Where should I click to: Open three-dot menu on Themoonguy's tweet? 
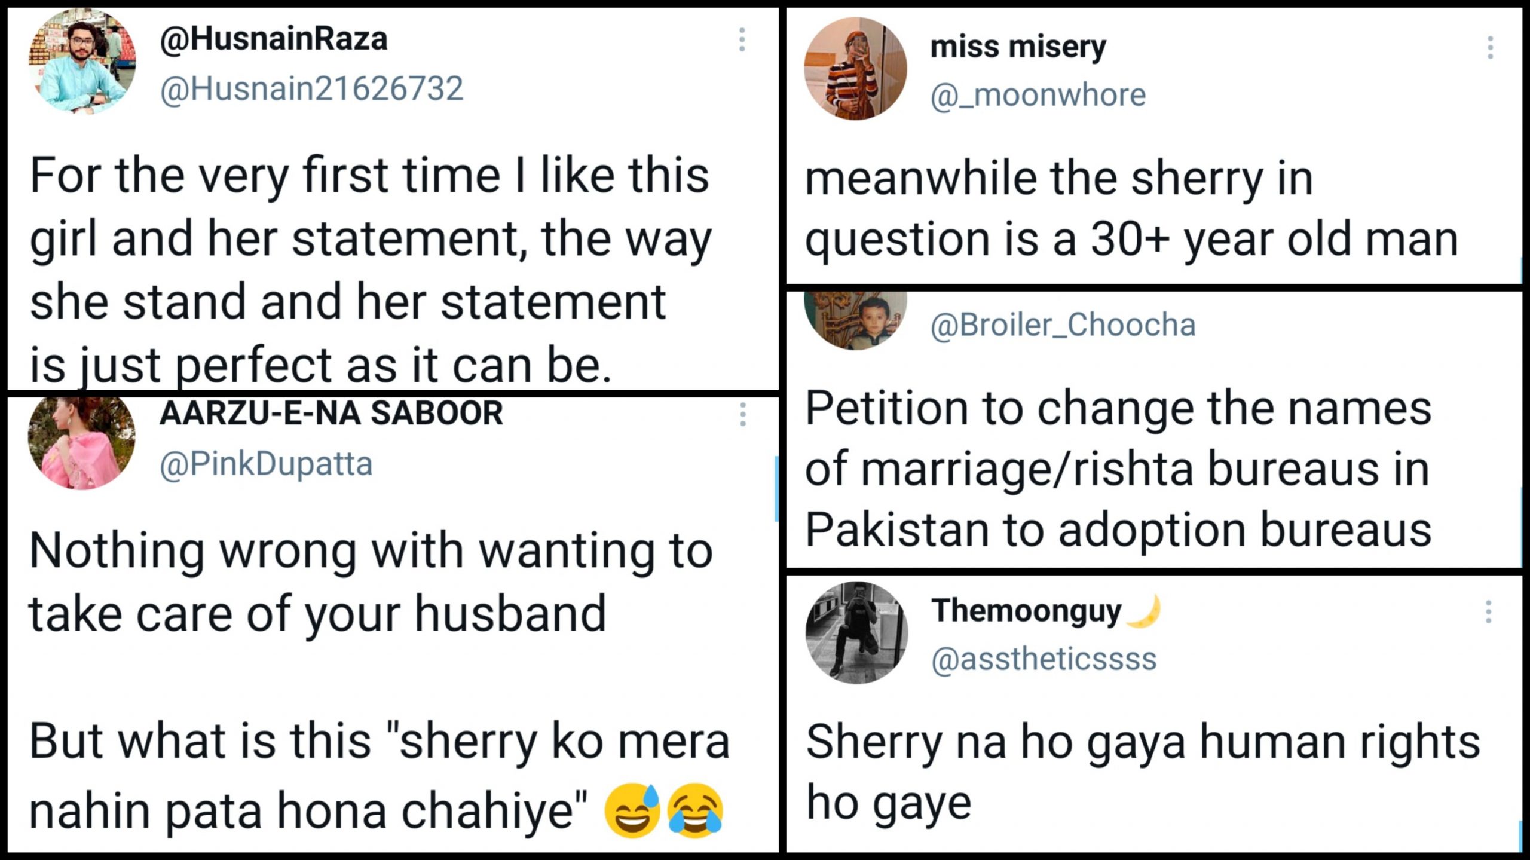(1488, 613)
